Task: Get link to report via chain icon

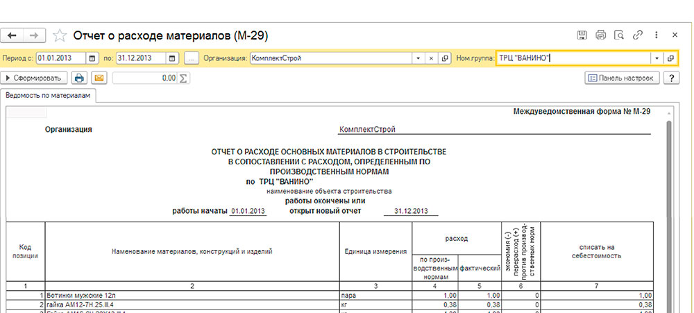Action: pyautogui.click(x=637, y=35)
